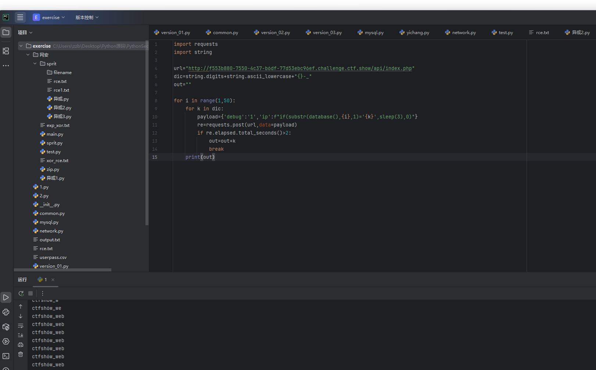Open the 版本控制 version control dropdown
This screenshot has height=370, width=596.
(87, 17)
